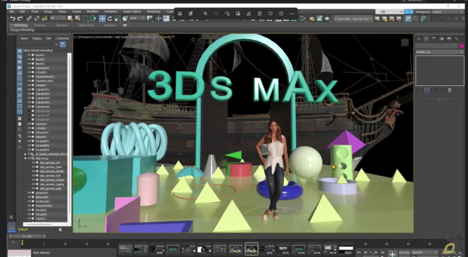Toggle visibility eye for Tube001
Viewport: 468px width, 257px height.
point(29,219)
